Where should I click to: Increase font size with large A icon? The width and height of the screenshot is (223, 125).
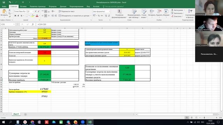tap(36, 11)
